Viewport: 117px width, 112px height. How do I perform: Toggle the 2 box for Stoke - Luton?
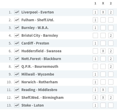[111, 105]
